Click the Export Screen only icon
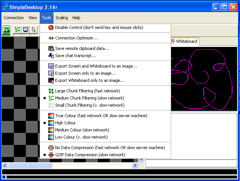This screenshot has width=240, height=181. [x=51, y=73]
